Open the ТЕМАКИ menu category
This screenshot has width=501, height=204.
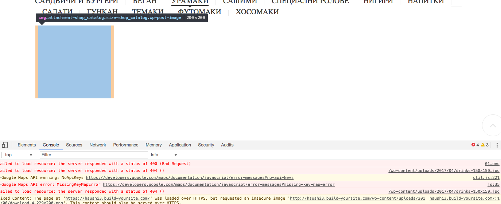pyautogui.click(x=148, y=12)
